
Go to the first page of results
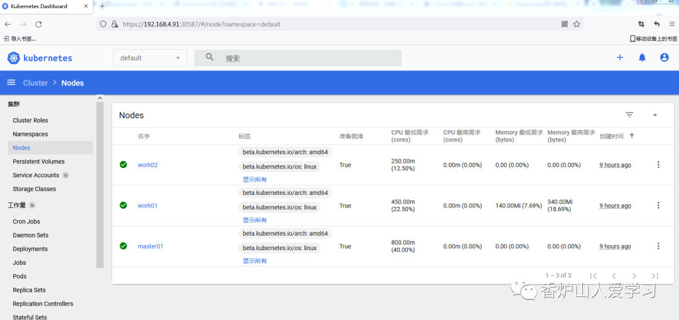(x=593, y=276)
